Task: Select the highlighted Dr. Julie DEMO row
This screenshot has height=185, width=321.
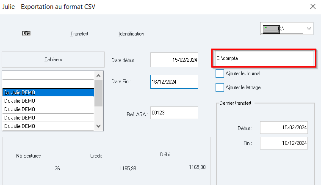Action: (x=48, y=92)
